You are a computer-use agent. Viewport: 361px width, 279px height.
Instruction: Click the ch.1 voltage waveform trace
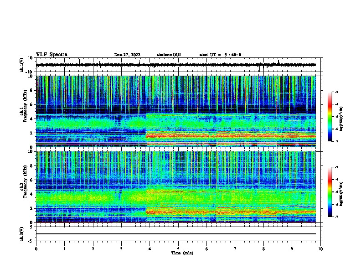(176, 65)
